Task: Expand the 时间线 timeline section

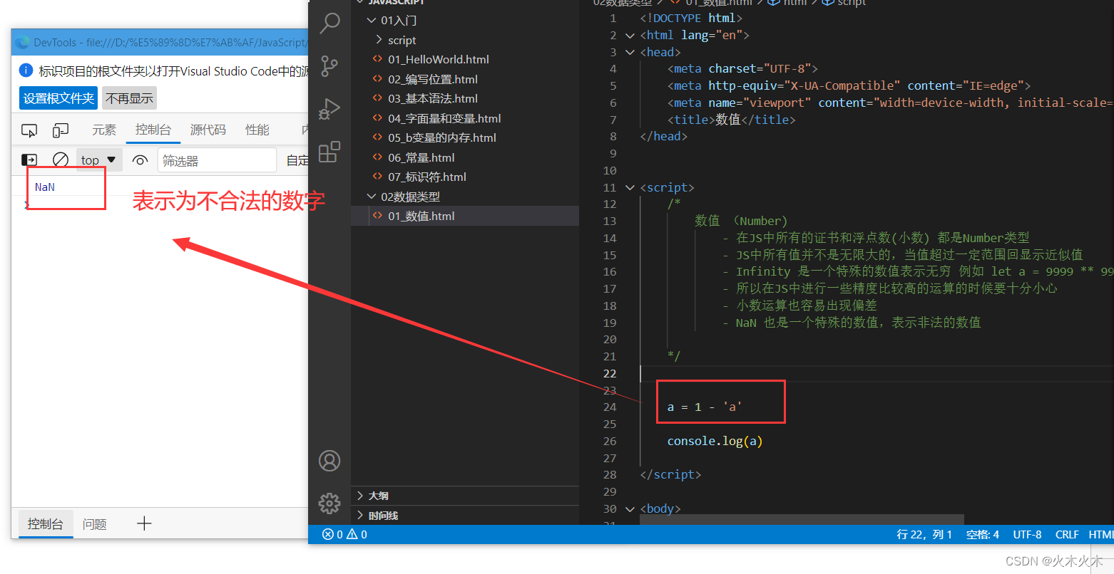Action: 465,516
